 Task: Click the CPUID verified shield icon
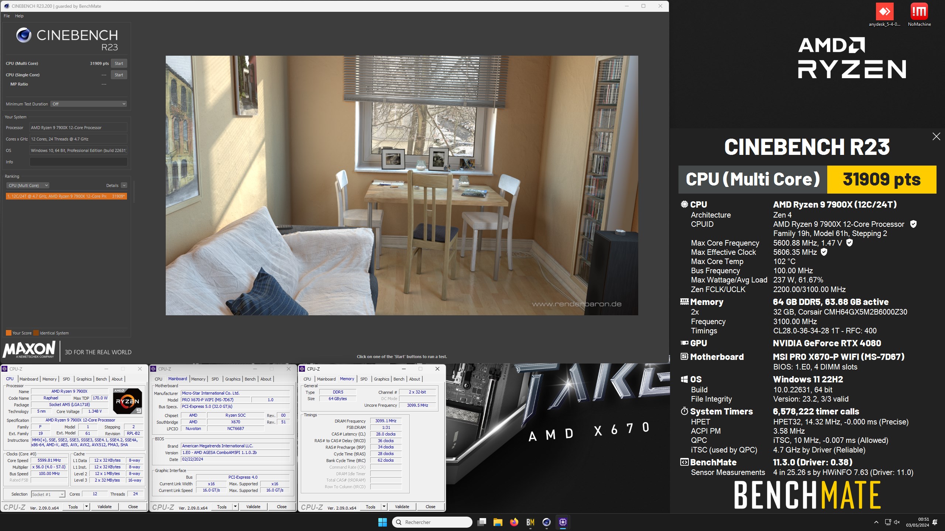click(913, 224)
